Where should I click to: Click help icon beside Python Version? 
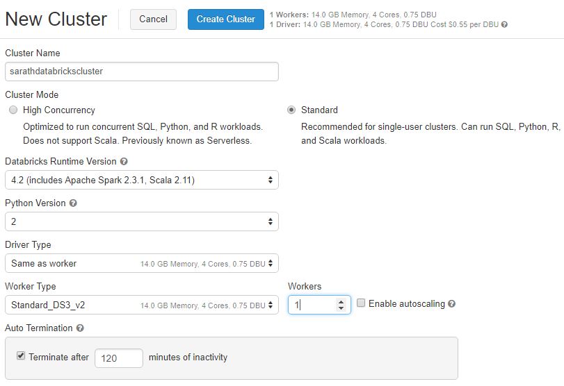(73, 203)
